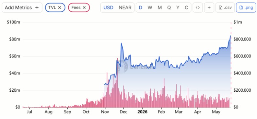Switch denomination to USD
Viewport: 257px width, 119px height.
tap(108, 7)
